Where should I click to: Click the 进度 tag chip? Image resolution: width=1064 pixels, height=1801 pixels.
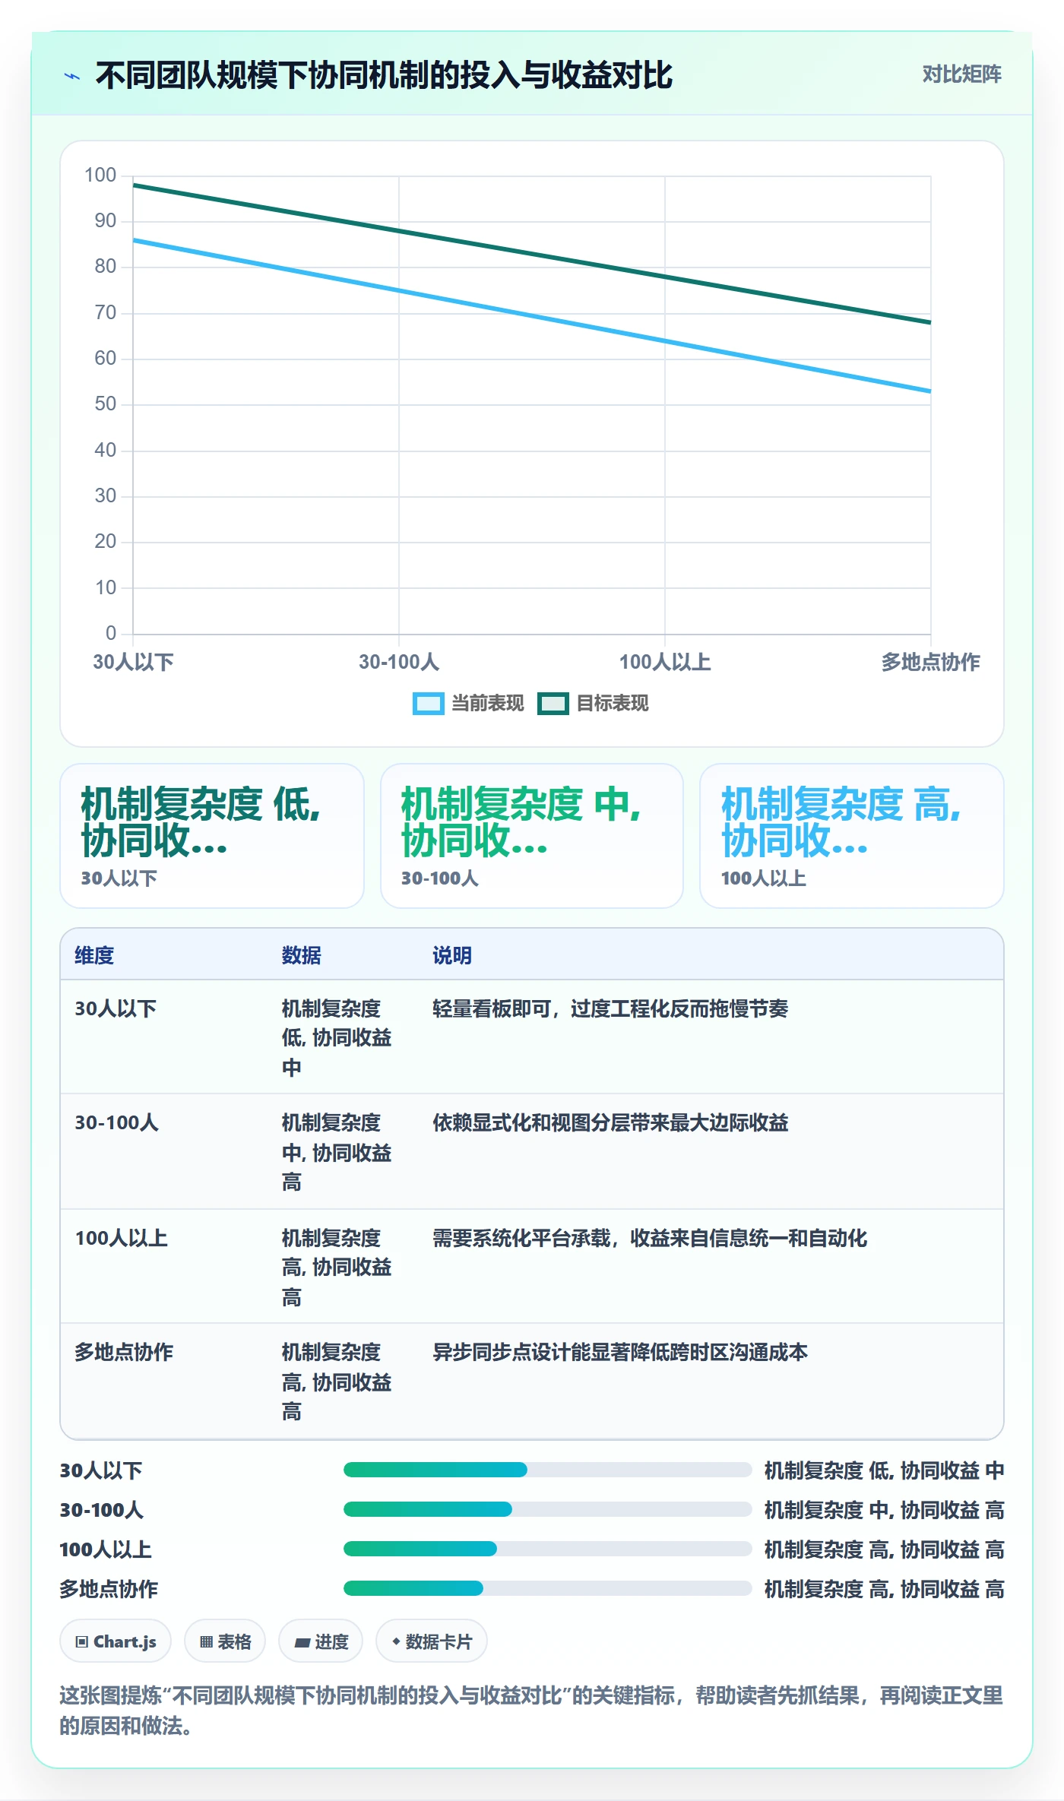[321, 1641]
